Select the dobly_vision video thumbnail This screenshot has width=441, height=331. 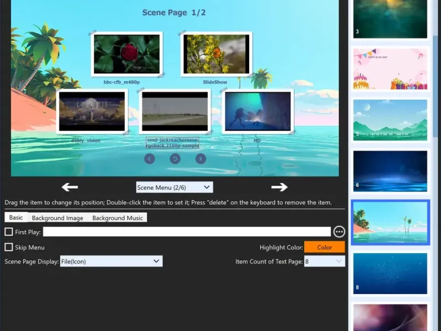(x=92, y=111)
